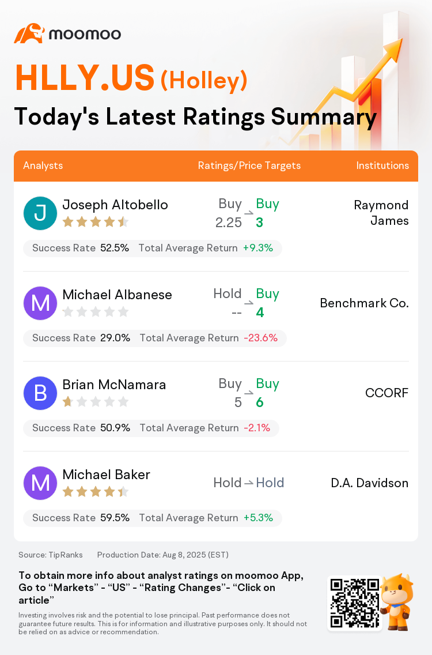
Task: Click Michael Albanese's success rate pill
Action: click(155, 338)
